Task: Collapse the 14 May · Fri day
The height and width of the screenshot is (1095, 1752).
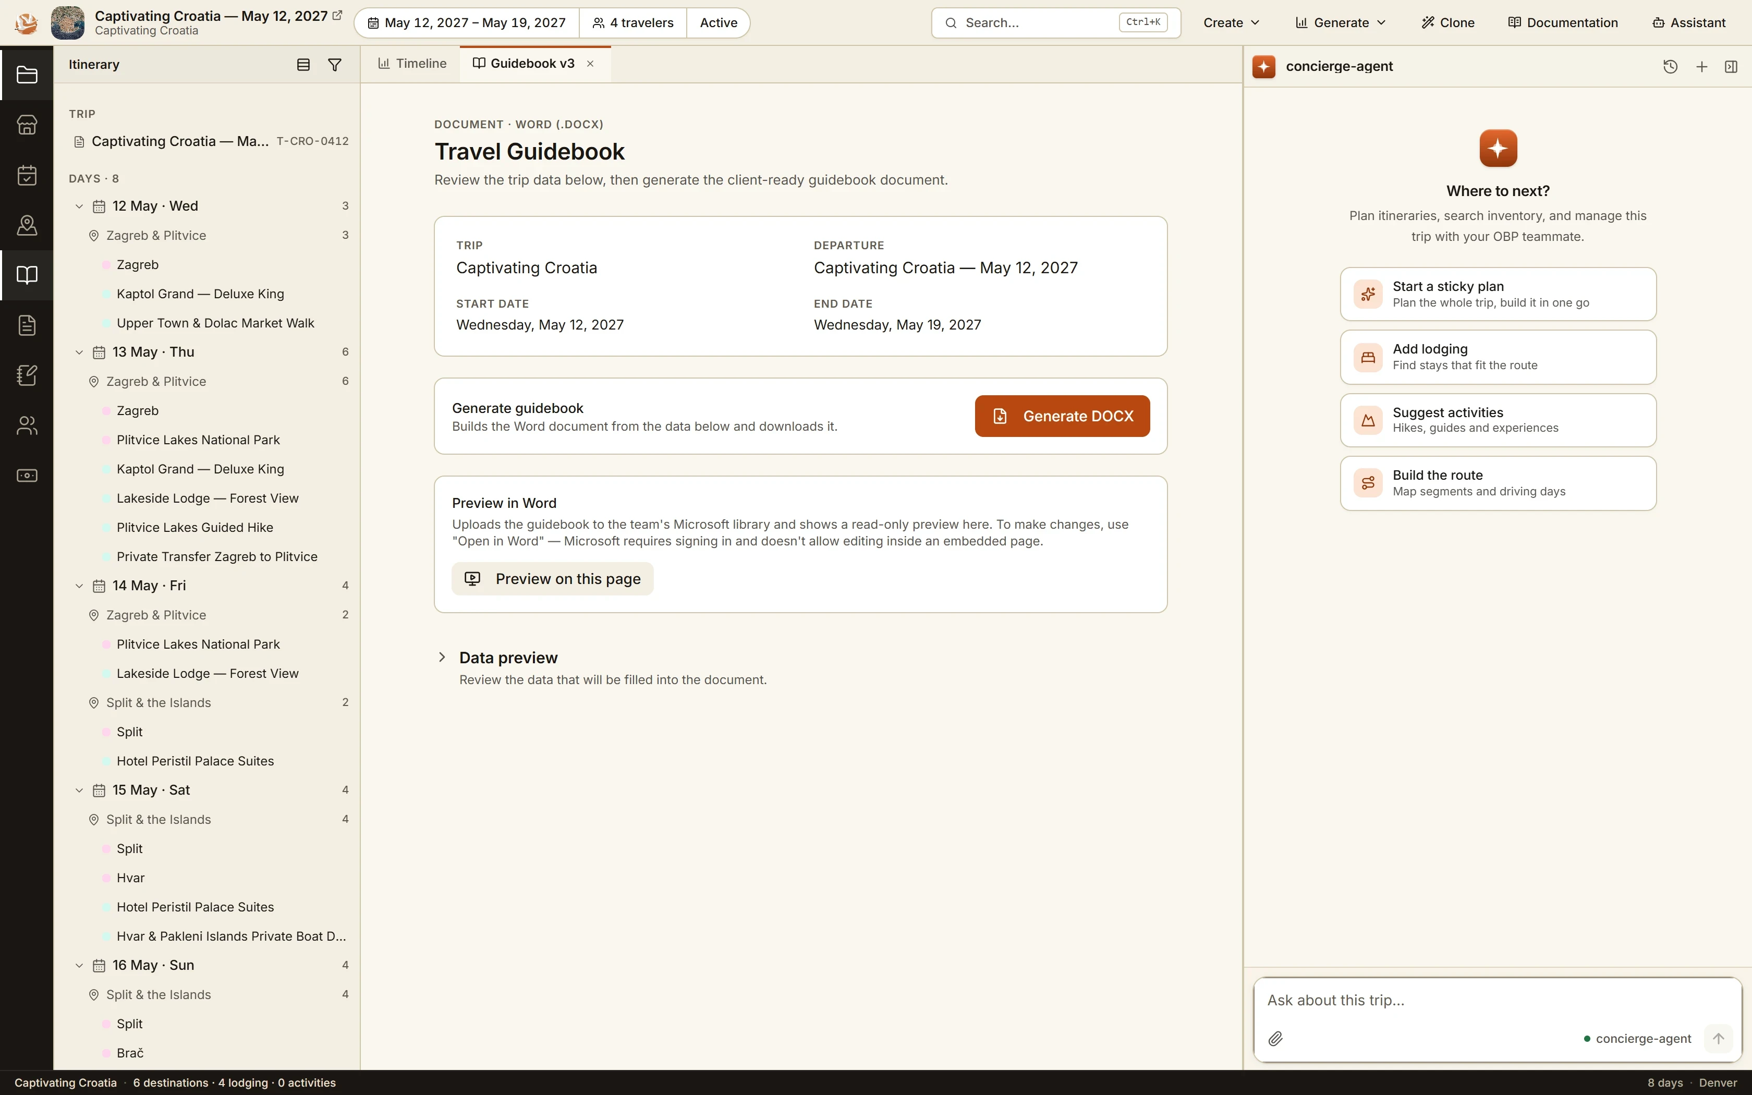Action: (79, 586)
